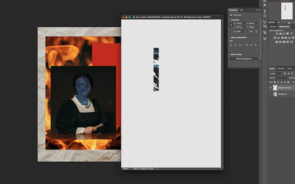Click the width input field in Transform
This screenshot has width=295, height=184.
click(x=241, y=24)
